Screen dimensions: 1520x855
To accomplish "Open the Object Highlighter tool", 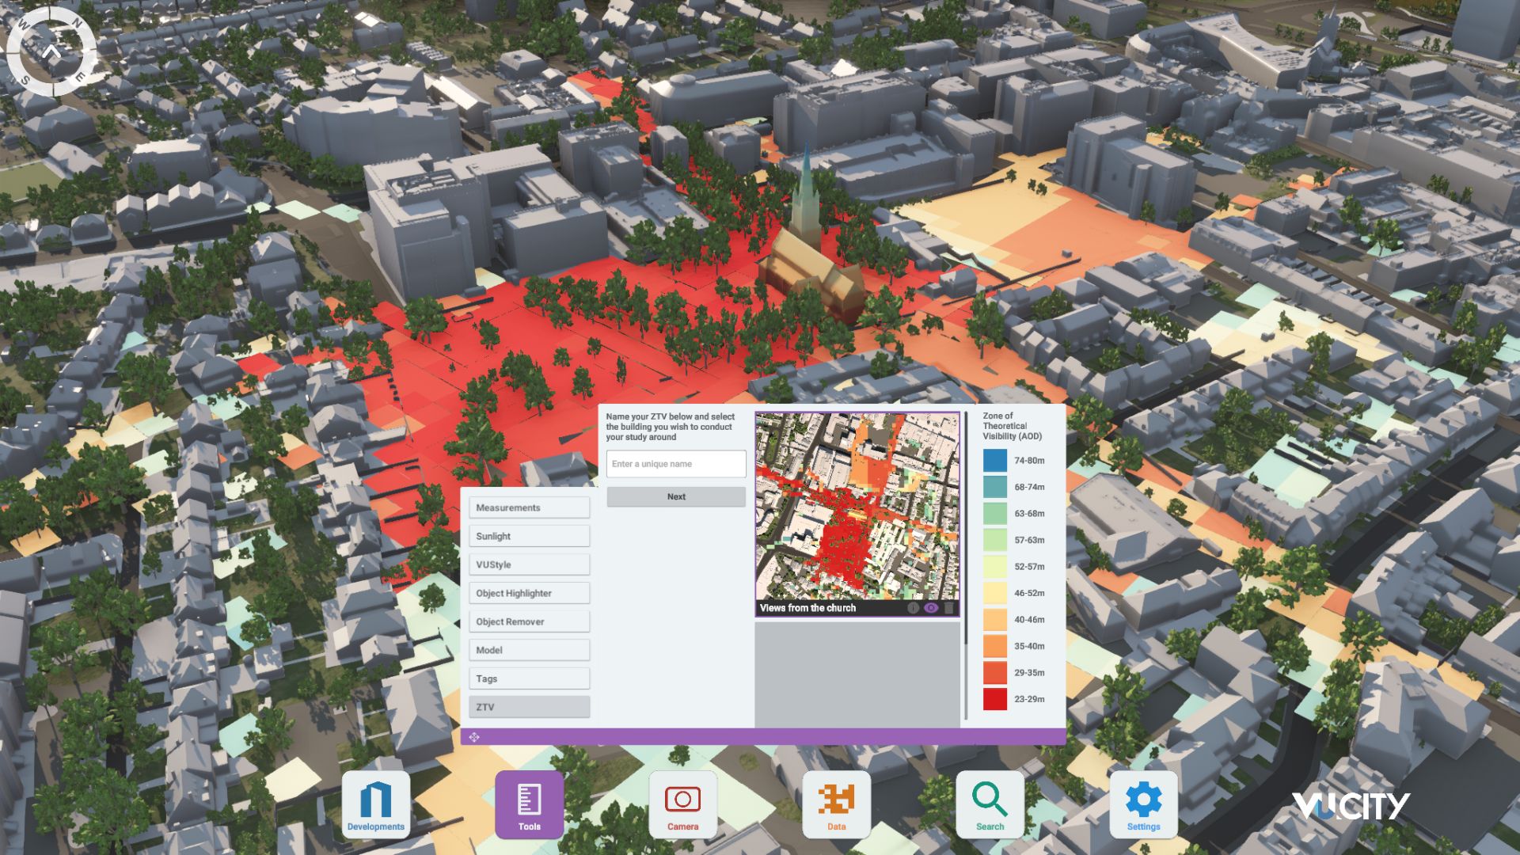I will tap(529, 592).
